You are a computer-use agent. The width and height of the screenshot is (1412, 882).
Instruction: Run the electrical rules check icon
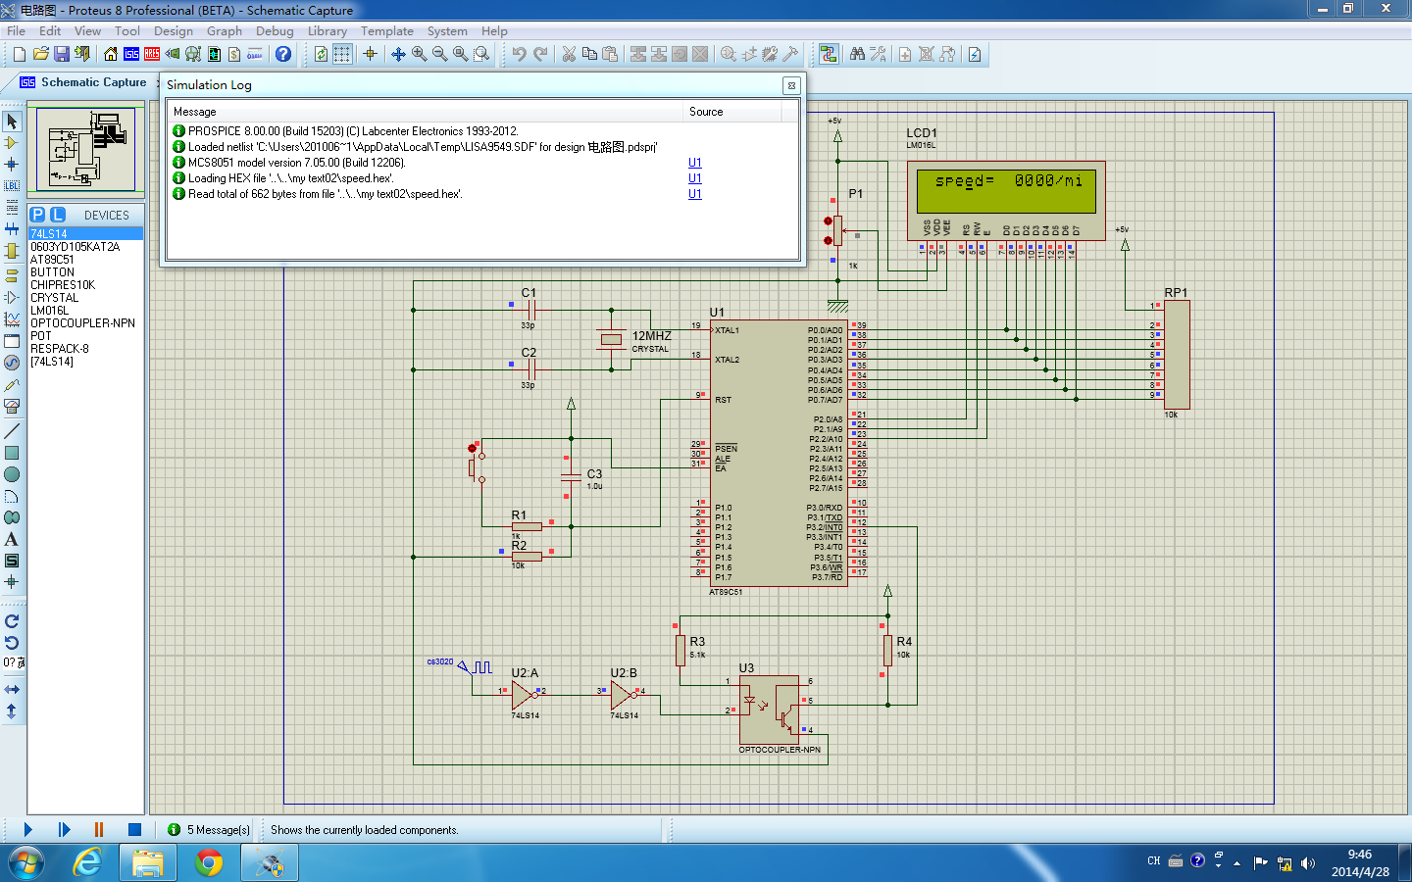tap(975, 54)
